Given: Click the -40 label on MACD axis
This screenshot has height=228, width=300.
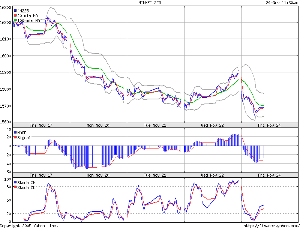Looking at the screenshot, I should [7, 164].
